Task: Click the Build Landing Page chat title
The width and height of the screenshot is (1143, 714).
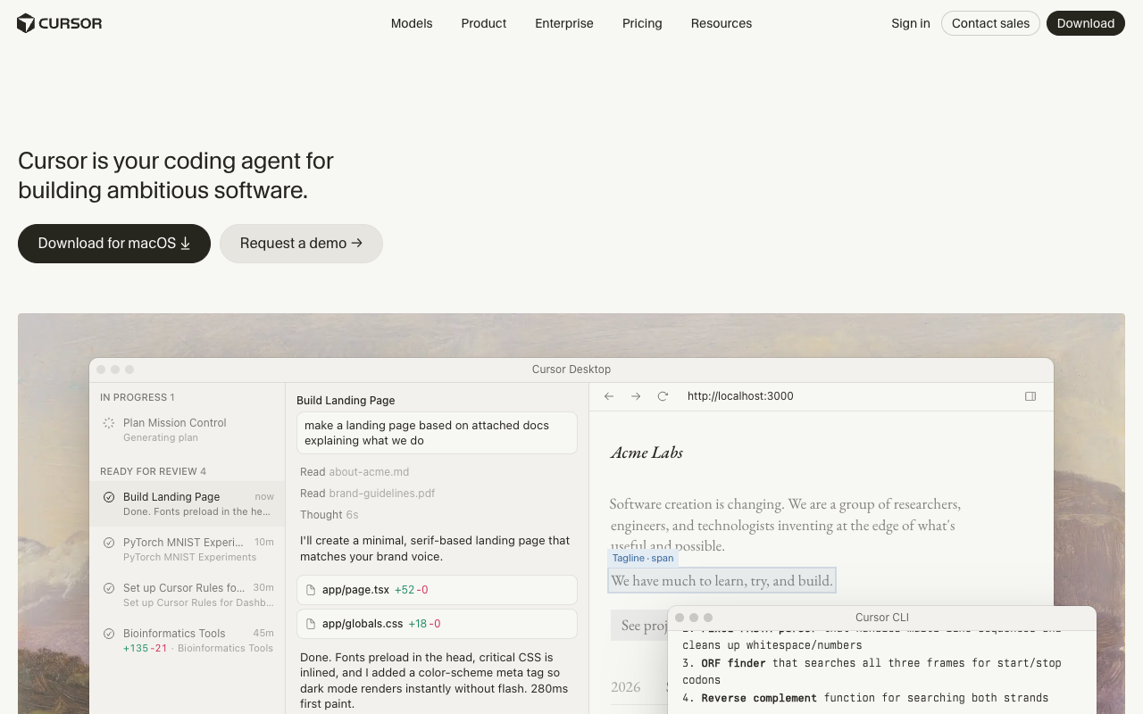Action: 346,401
